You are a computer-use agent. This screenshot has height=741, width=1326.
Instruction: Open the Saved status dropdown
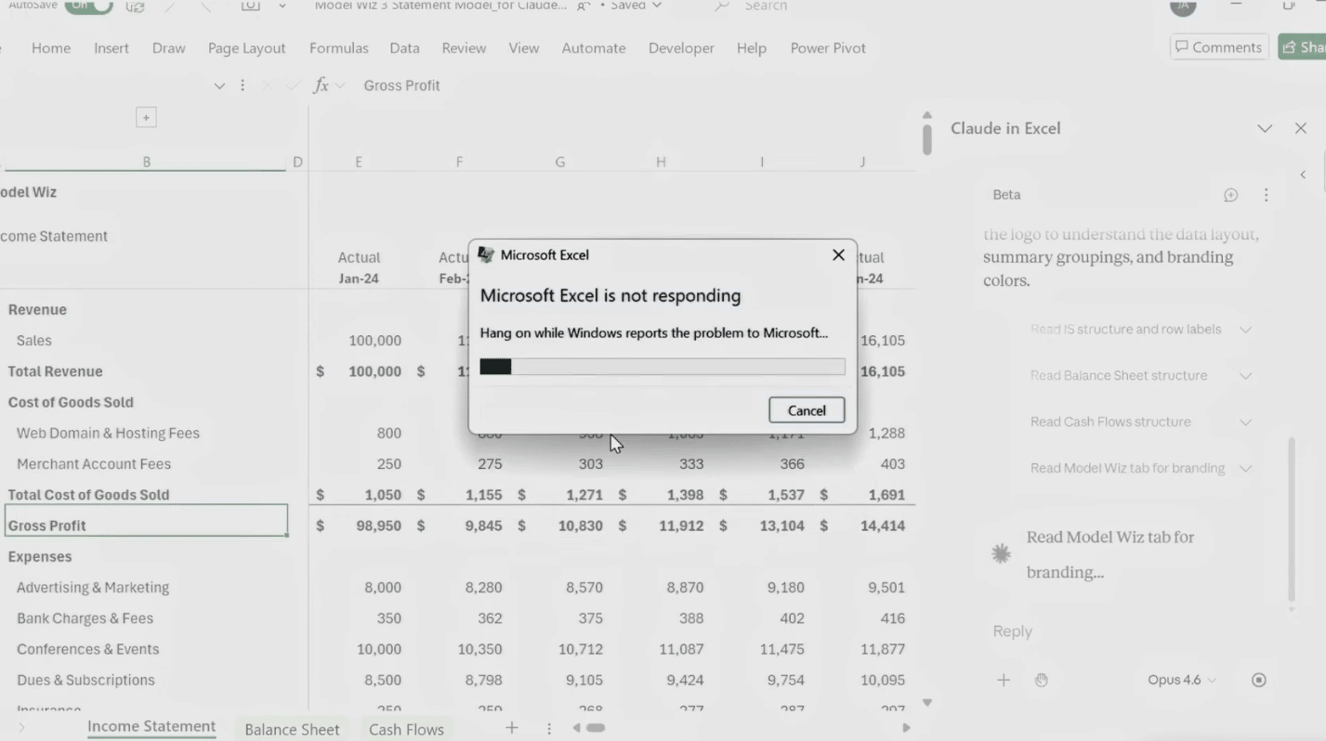(637, 6)
